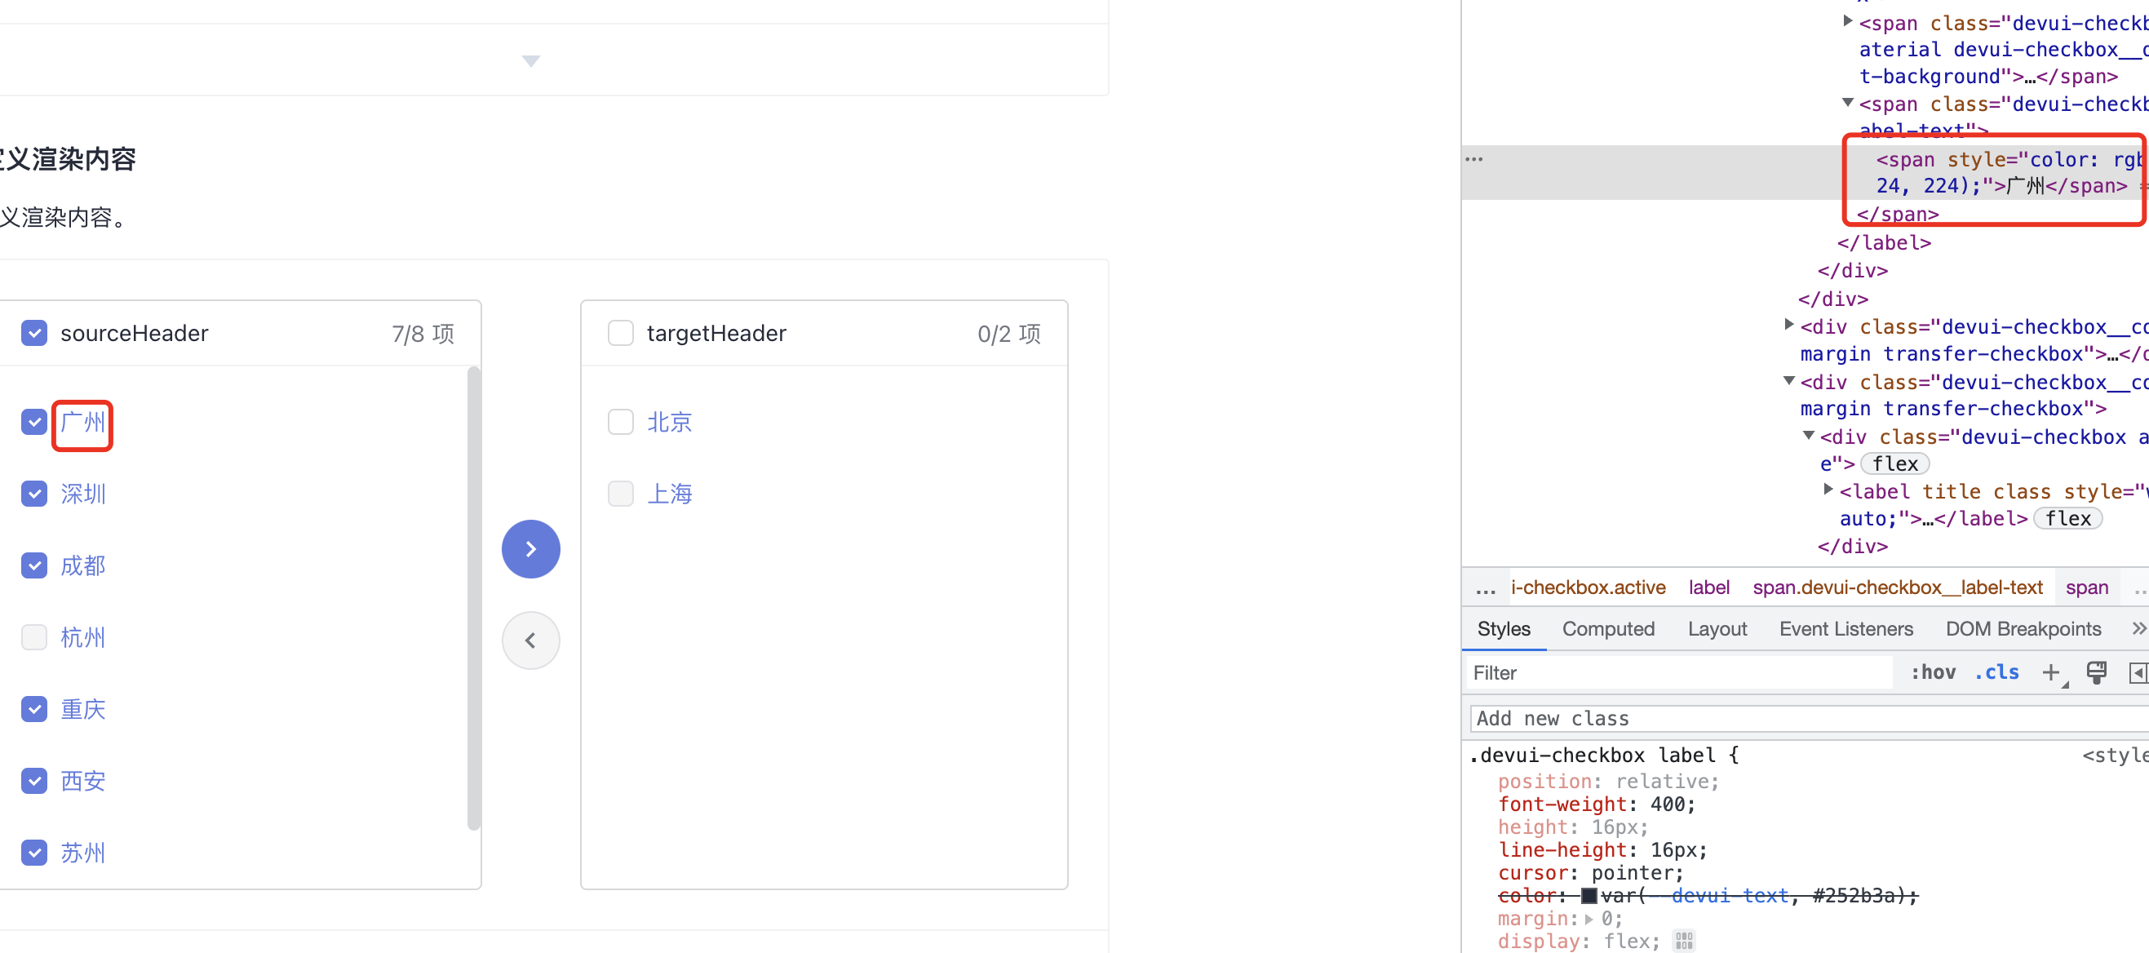Viewport: 2149px width, 953px height.
Task: Expand the code section with down triangle
Action: tap(530, 60)
